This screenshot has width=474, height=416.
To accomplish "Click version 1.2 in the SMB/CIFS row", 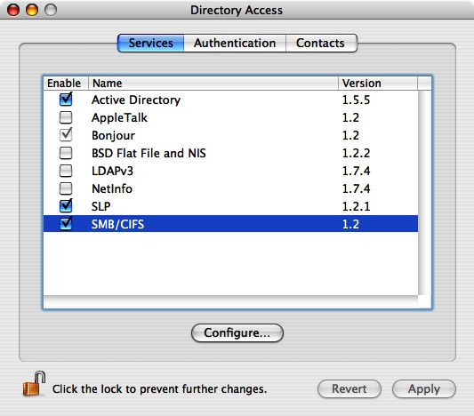I will click(350, 224).
